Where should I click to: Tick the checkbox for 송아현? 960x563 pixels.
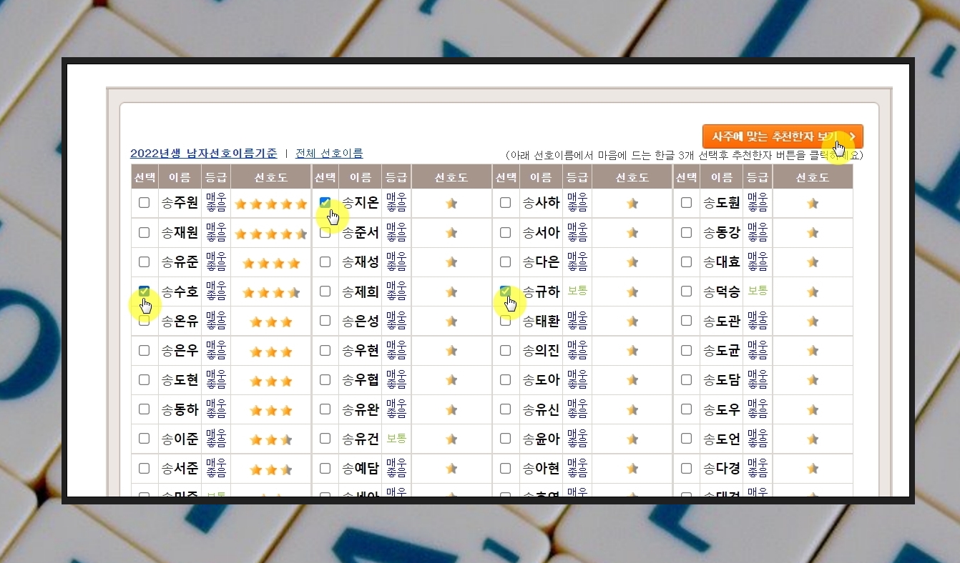pos(506,468)
